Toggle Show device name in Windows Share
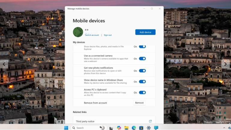The height and width of the screenshot is (130, 231). (142, 82)
